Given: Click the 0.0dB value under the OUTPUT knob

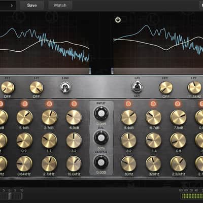Looking at the screenshot, I should 101,173.
